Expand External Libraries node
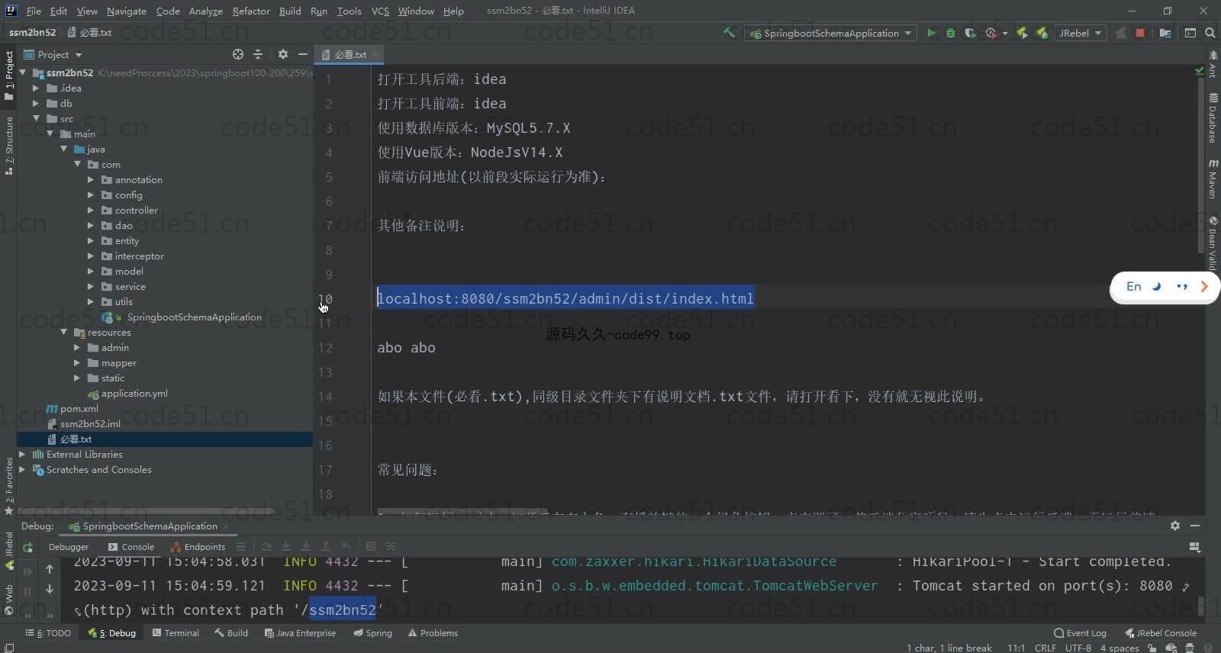1221x653 pixels. click(22, 455)
